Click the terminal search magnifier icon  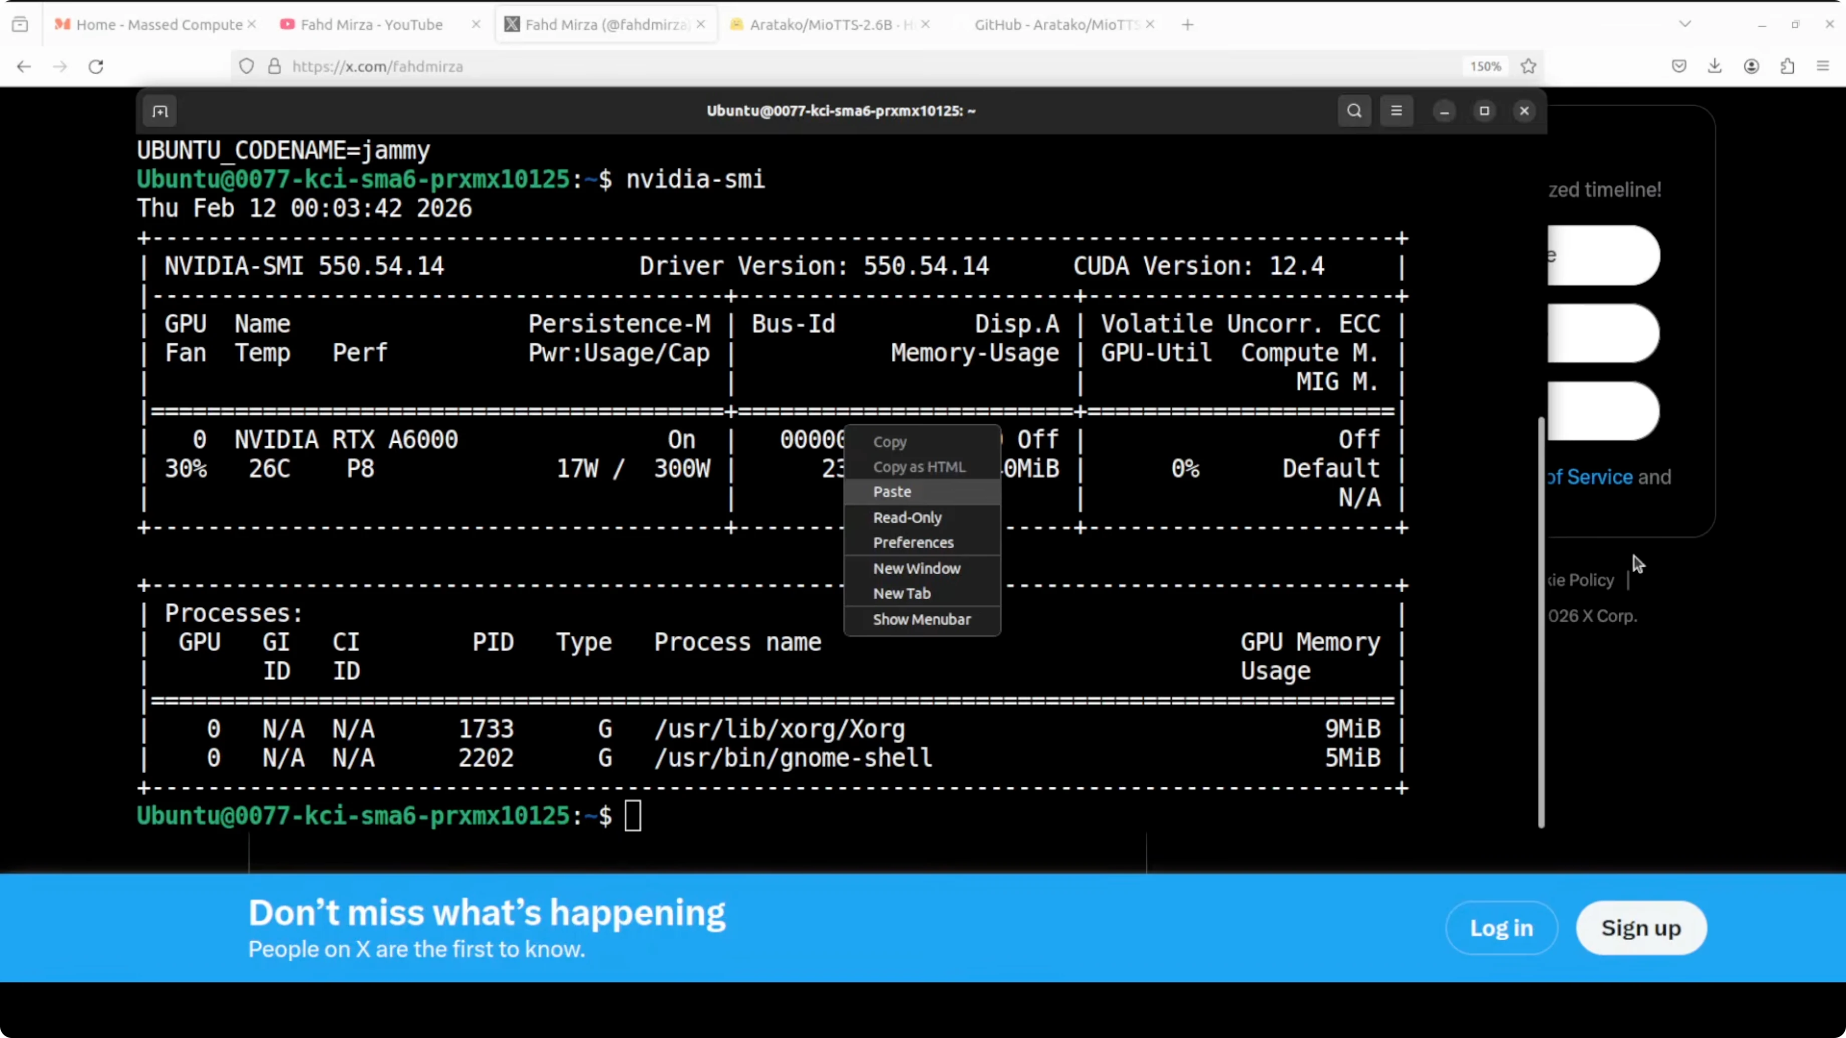tap(1354, 111)
